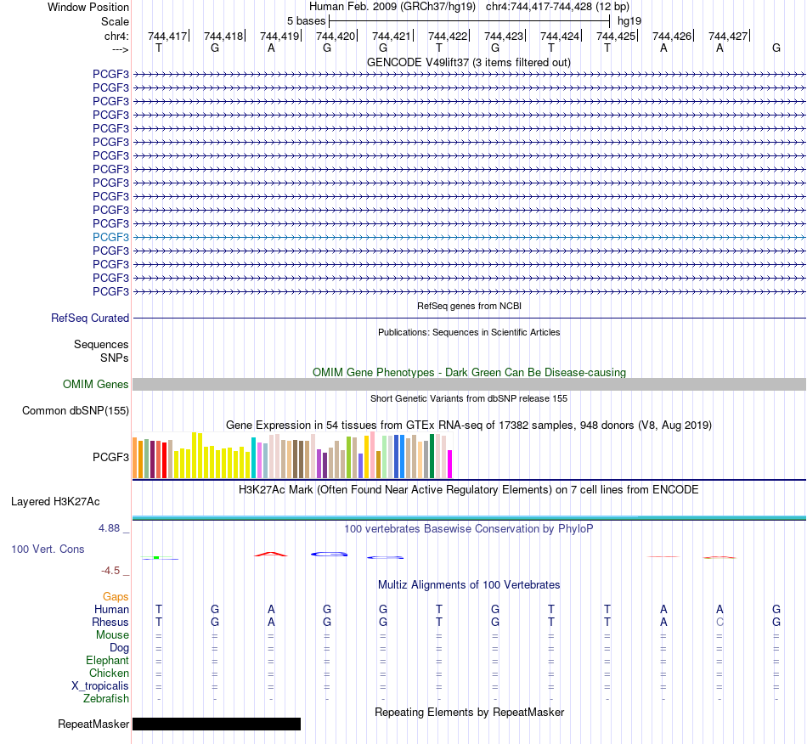
Task: Click the dark green GTEx expression bar
Action: 432,456
